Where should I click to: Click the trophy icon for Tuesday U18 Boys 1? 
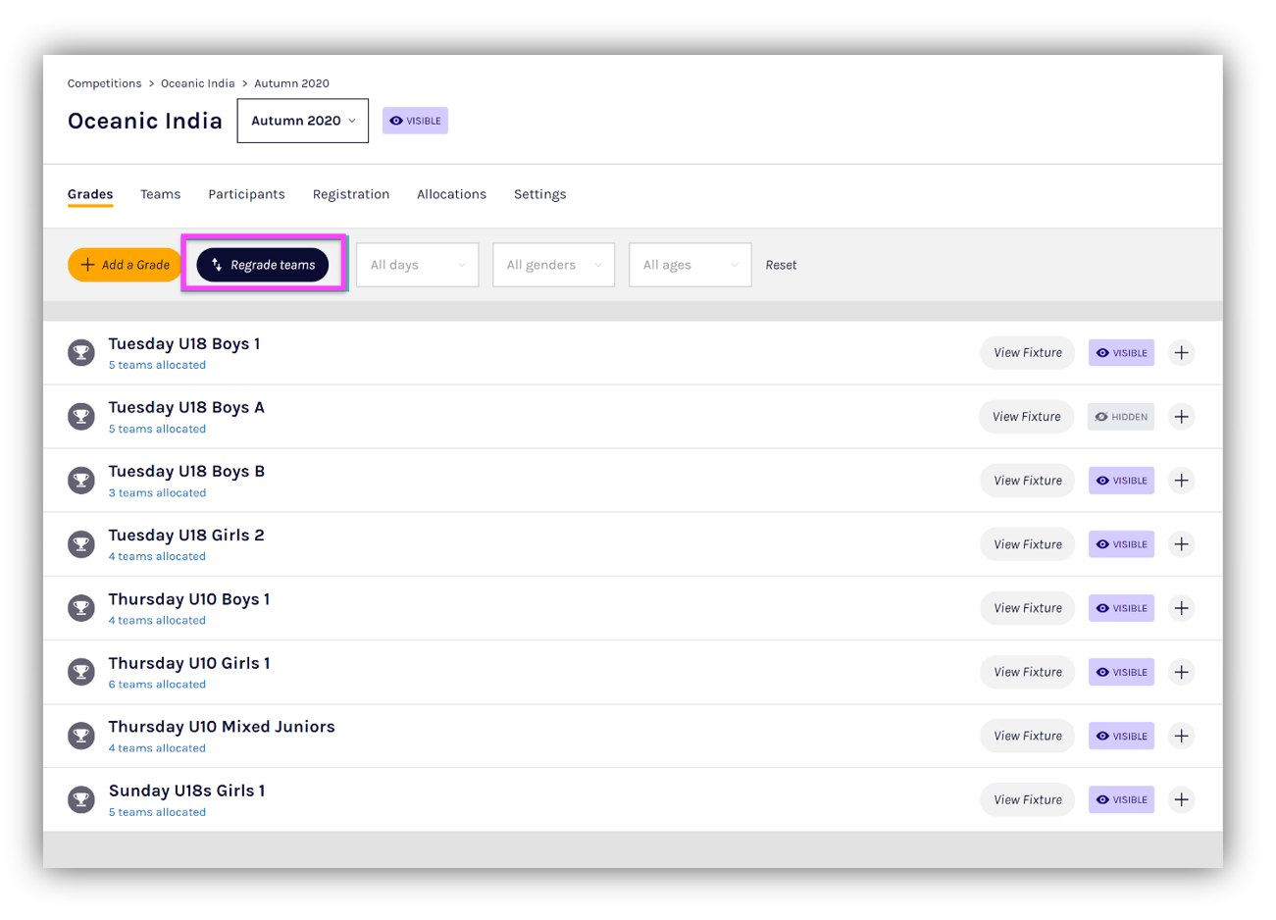tap(81, 353)
